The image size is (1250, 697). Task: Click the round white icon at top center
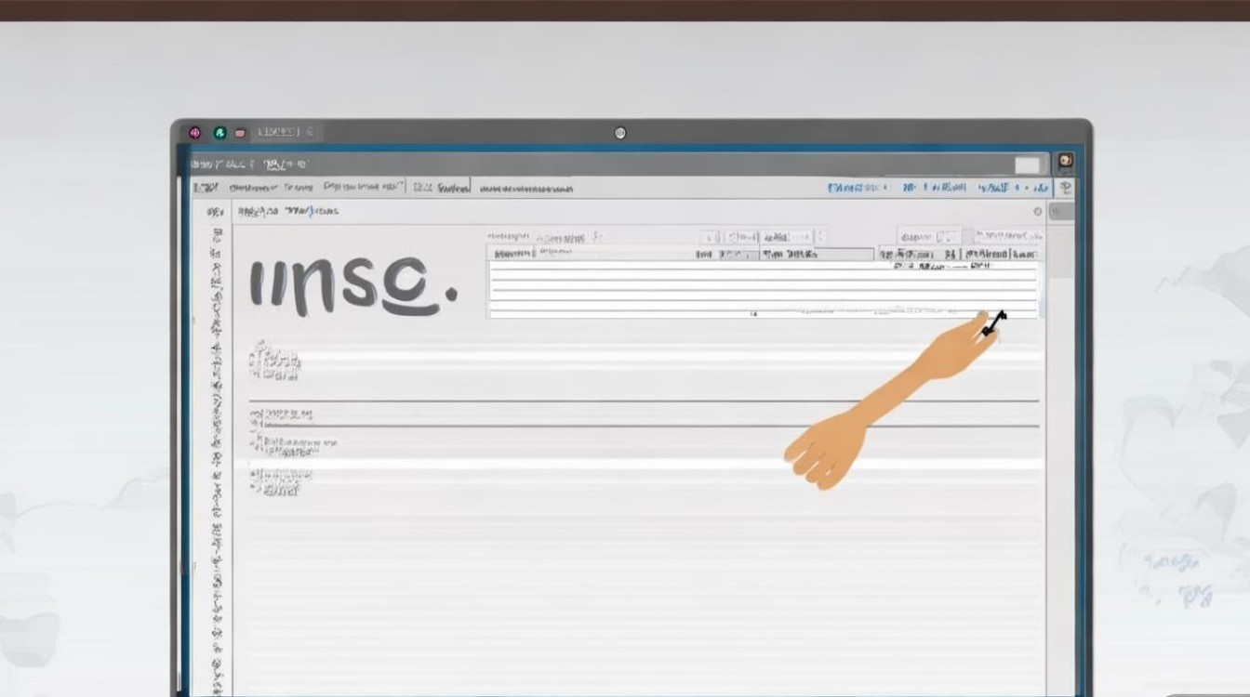pos(620,133)
